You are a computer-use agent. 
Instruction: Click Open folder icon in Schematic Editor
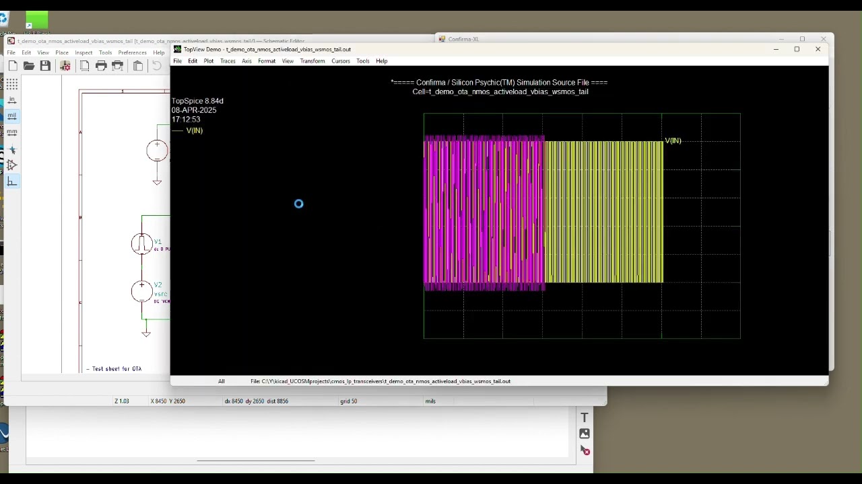click(29, 65)
